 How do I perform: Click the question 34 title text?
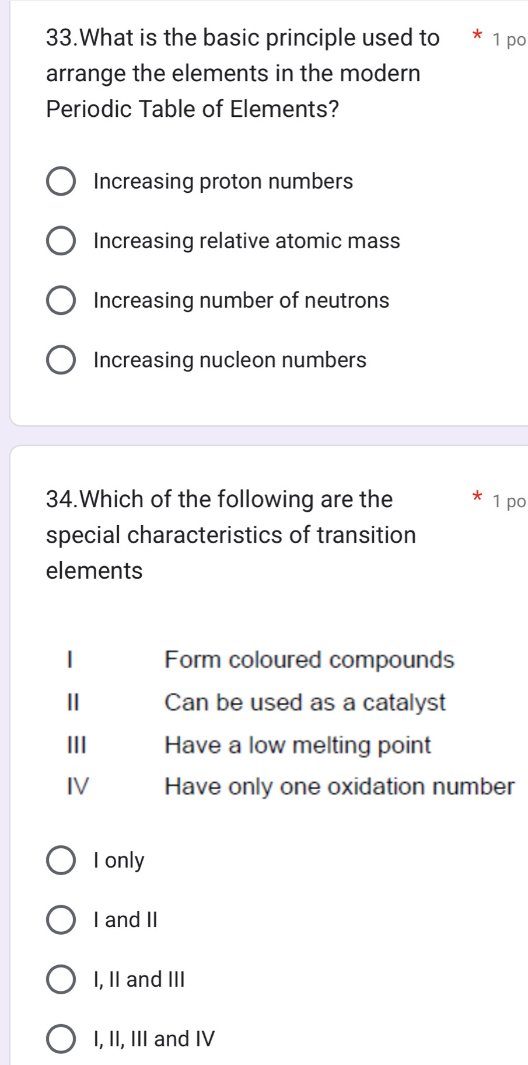[x=230, y=535]
